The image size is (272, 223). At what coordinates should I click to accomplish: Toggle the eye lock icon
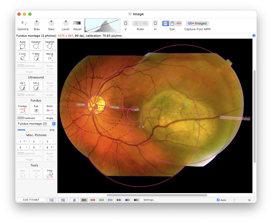(x=172, y=23)
